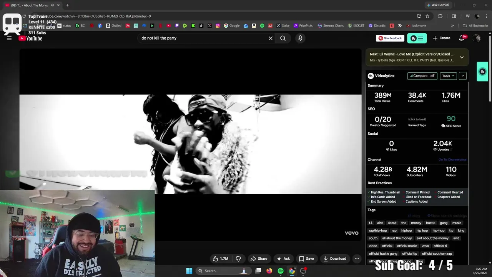Open Task View on the taskbar

coord(258,271)
